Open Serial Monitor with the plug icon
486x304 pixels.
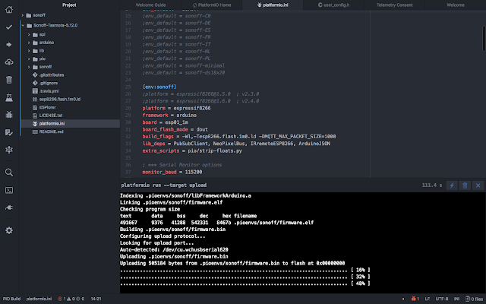tap(9, 207)
